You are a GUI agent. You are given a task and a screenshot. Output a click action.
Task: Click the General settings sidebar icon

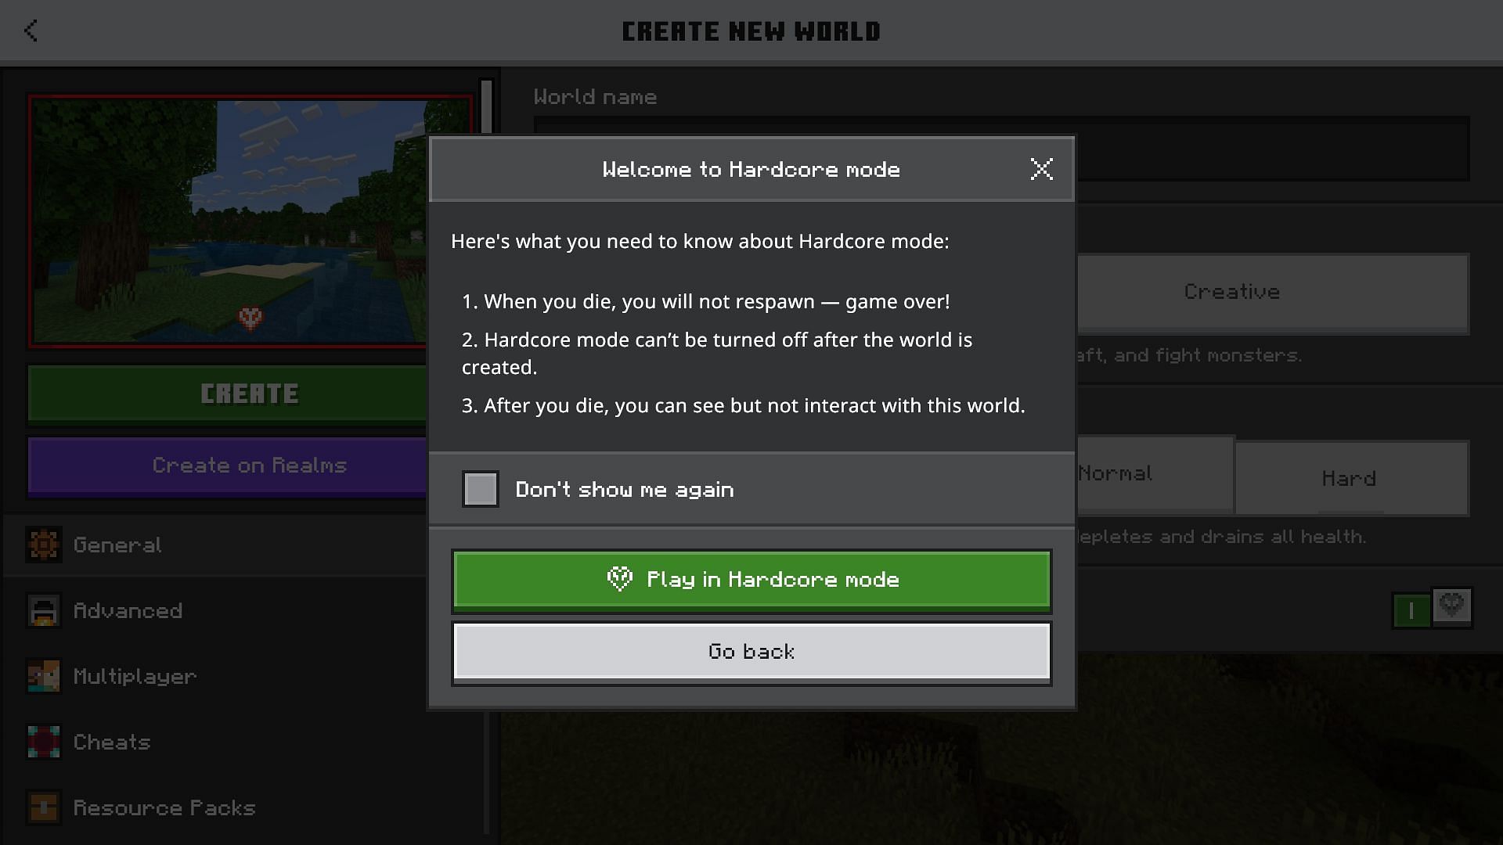(x=45, y=544)
